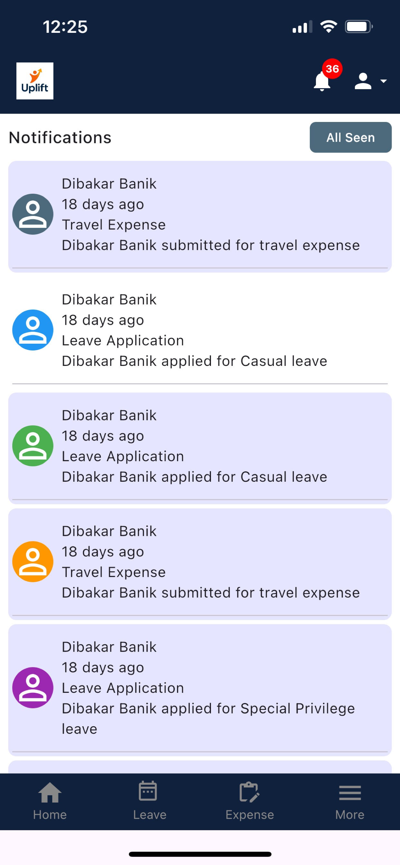The width and height of the screenshot is (400, 865).
Task: Open the user profile dropdown
Action: click(x=370, y=81)
